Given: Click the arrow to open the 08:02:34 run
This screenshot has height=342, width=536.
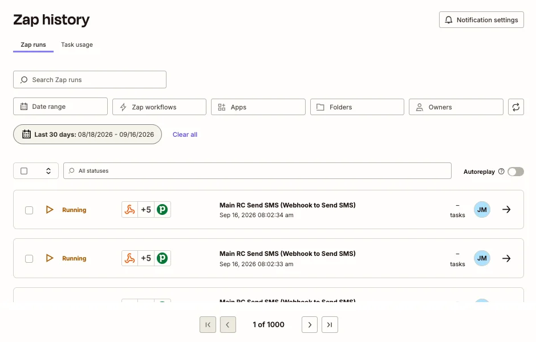Looking at the screenshot, I should [x=506, y=209].
